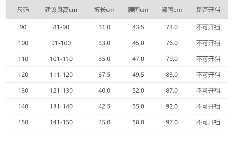233x143 pixels.
Task: Select the 裤长cm header cell
Action: (x=104, y=10)
